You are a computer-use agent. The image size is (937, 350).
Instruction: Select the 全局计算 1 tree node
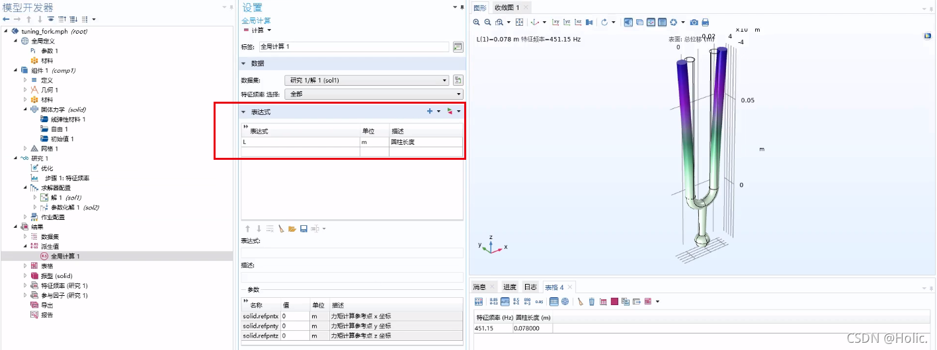coord(65,256)
